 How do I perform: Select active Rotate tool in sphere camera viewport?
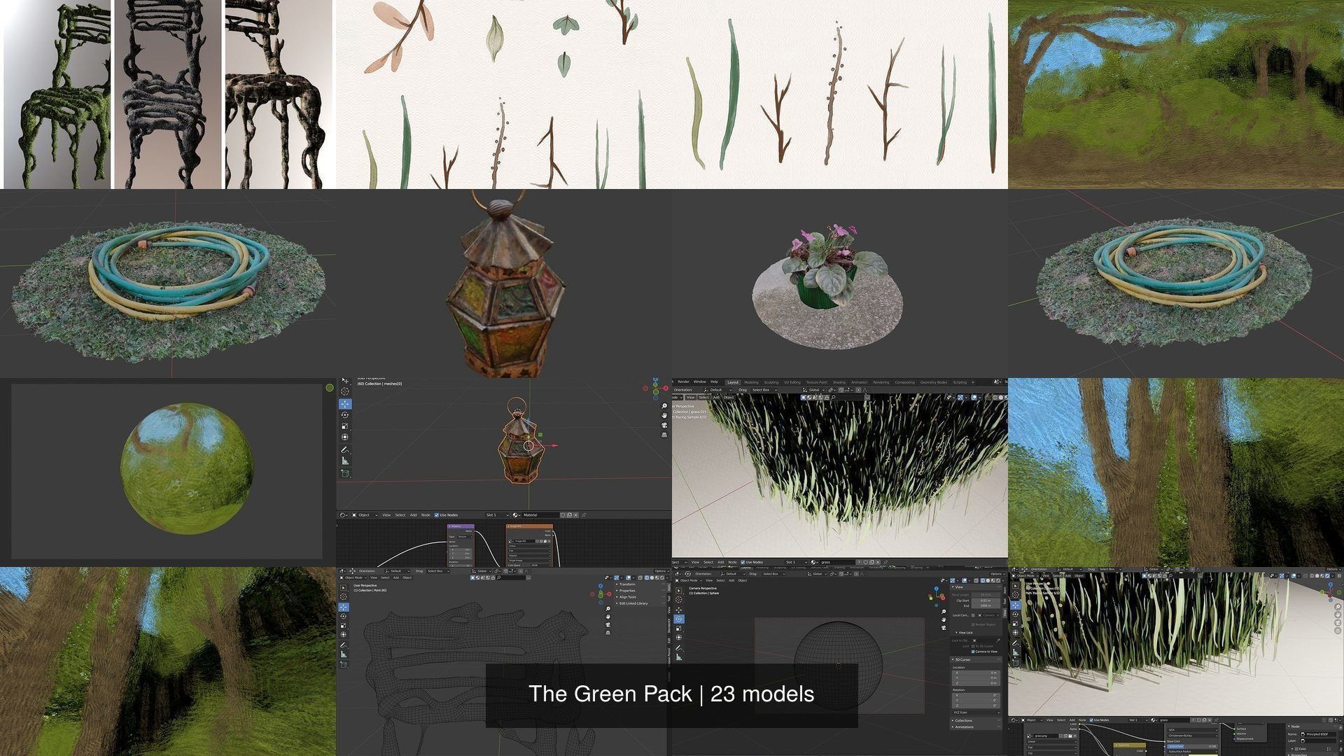tap(679, 619)
